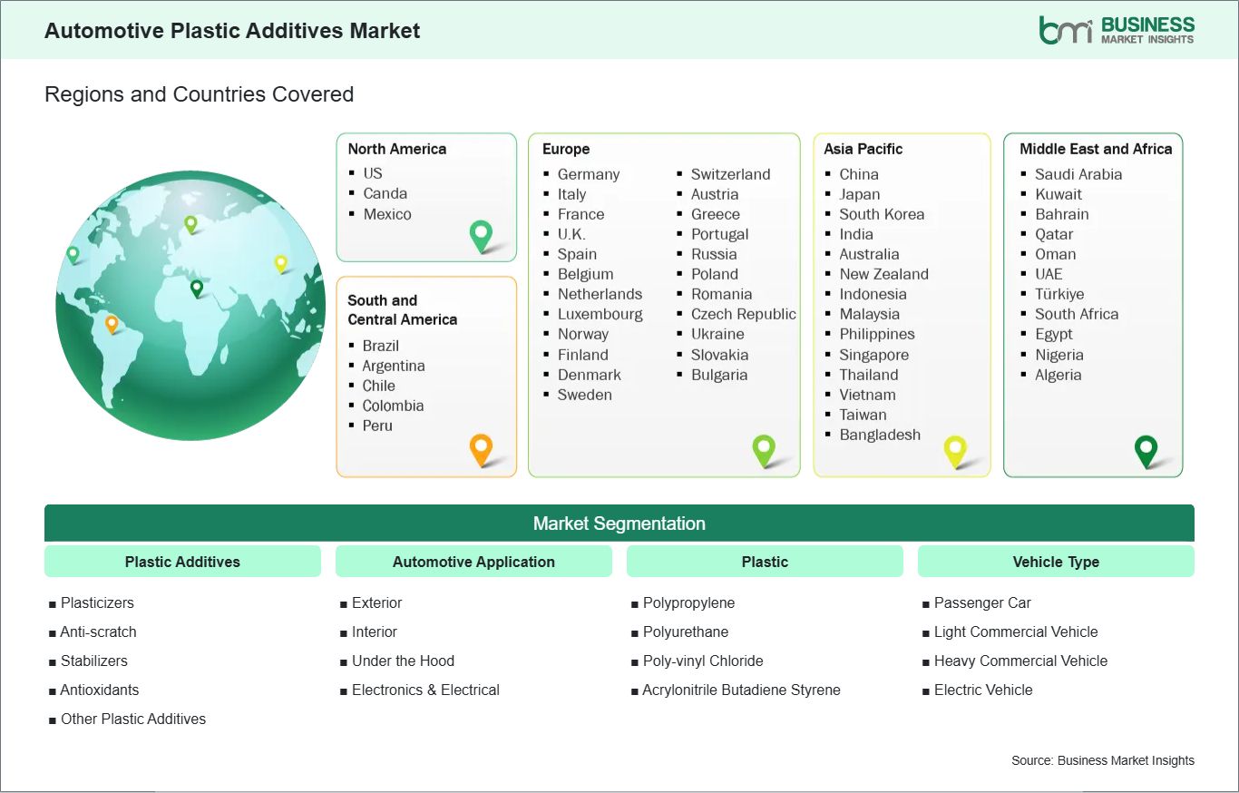
Task: Select the Automotive Application segment header
Action: point(473,562)
